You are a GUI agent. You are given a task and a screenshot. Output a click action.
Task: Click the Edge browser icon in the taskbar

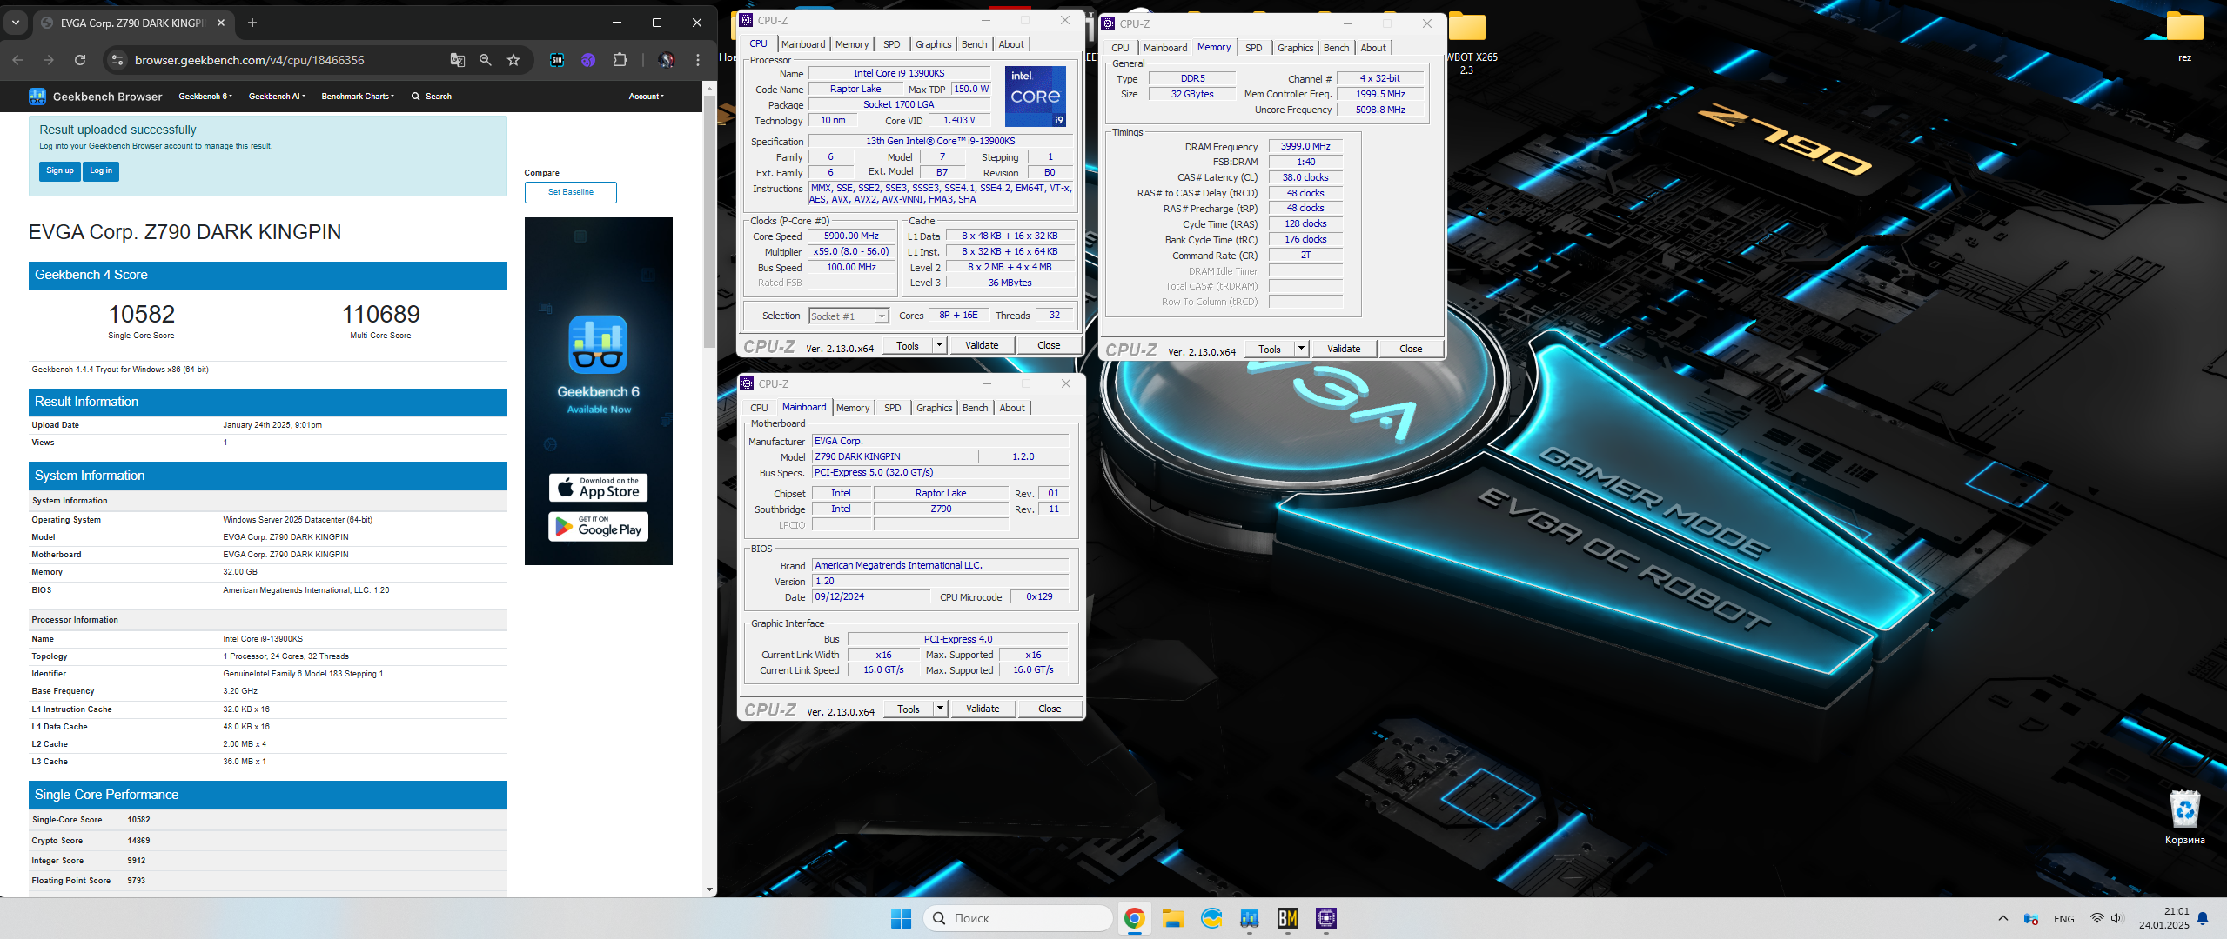pos(1211,918)
